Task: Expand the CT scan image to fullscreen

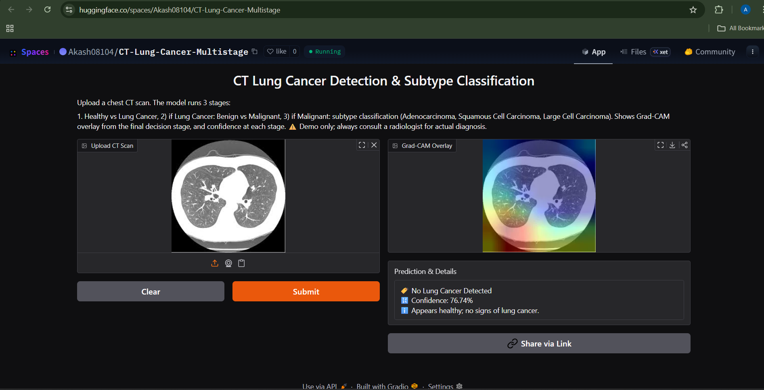Action: pos(362,145)
